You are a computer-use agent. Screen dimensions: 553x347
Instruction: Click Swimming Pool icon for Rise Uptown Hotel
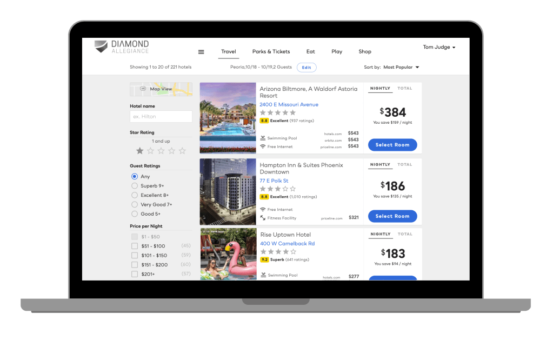point(263,275)
